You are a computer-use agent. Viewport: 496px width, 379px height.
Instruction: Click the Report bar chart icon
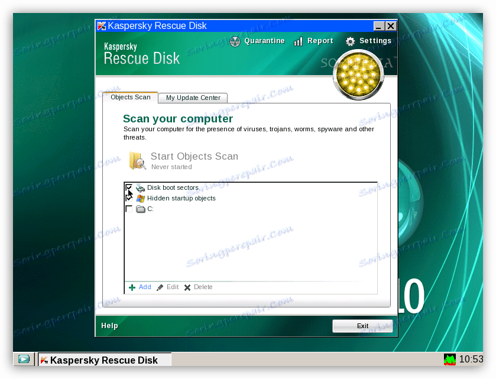tap(299, 41)
